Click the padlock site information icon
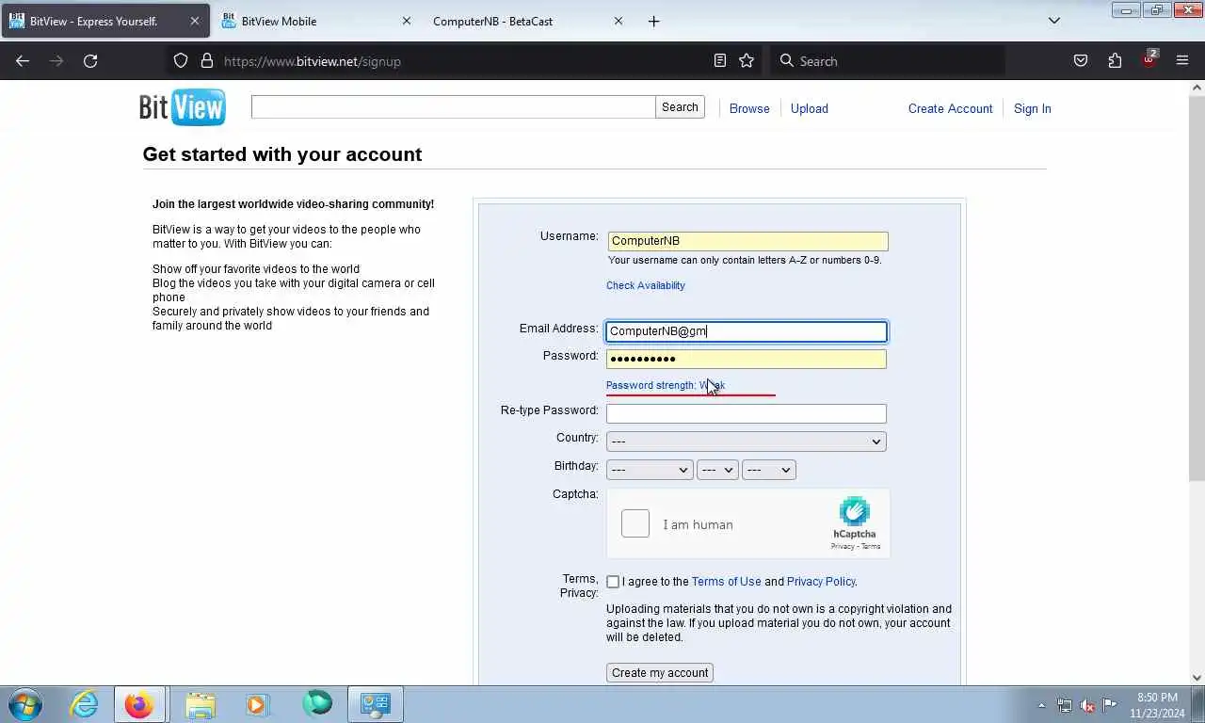 pos(207,61)
